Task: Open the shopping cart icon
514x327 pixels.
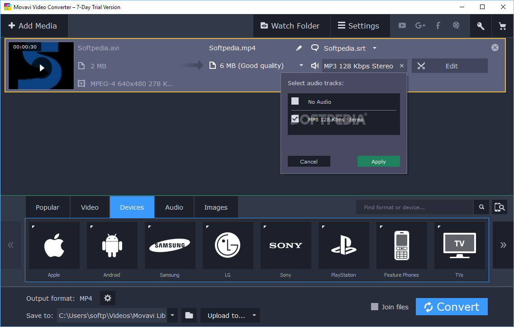Action: tap(502, 26)
